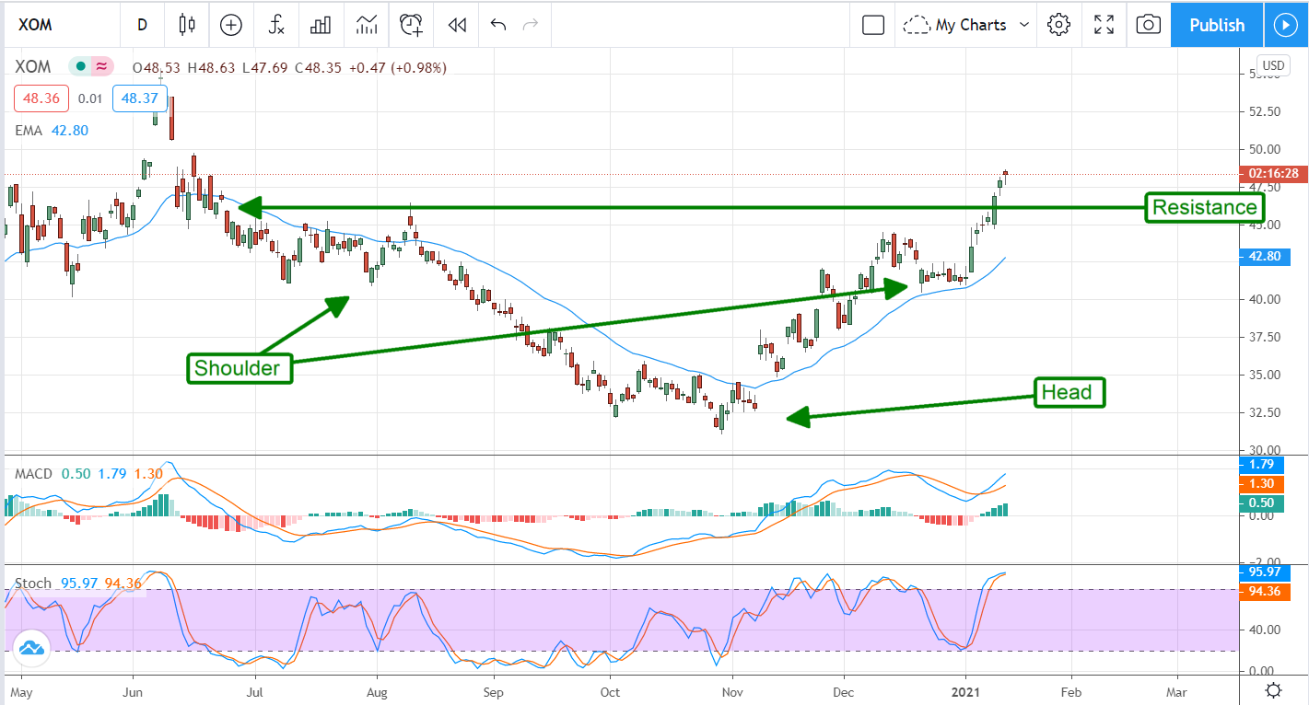This screenshot has width=1309, height=705.
Task: Open the USD currency selector
Action: pyautogui.click(x=1273, y=65)
